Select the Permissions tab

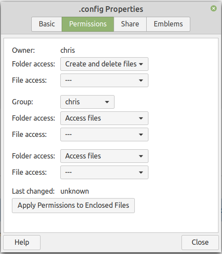(x=88, y=24)
